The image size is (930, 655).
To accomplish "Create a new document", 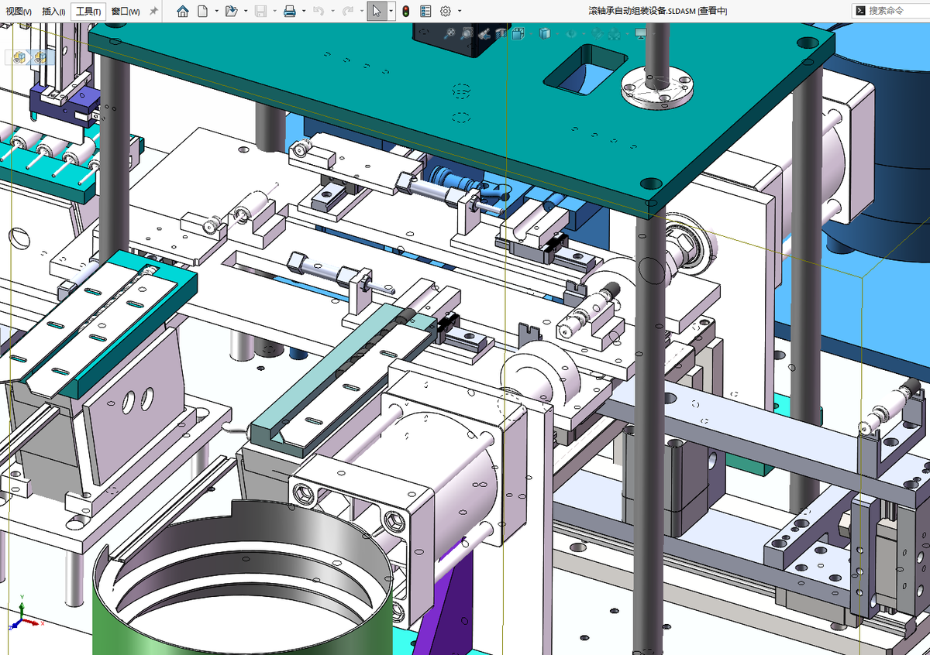I will [x=201, y=12].
